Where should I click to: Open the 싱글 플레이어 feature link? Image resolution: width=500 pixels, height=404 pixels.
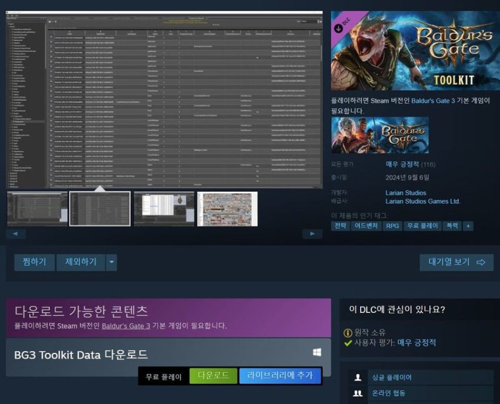pos(392,378)
